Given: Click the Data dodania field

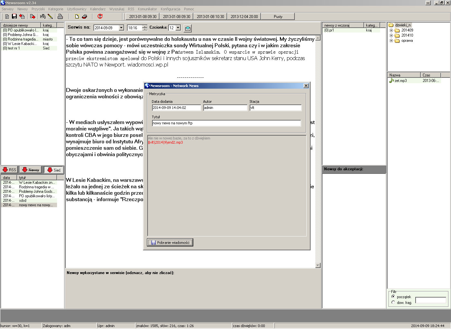Looking at the screenshot, I should (176, 108).
